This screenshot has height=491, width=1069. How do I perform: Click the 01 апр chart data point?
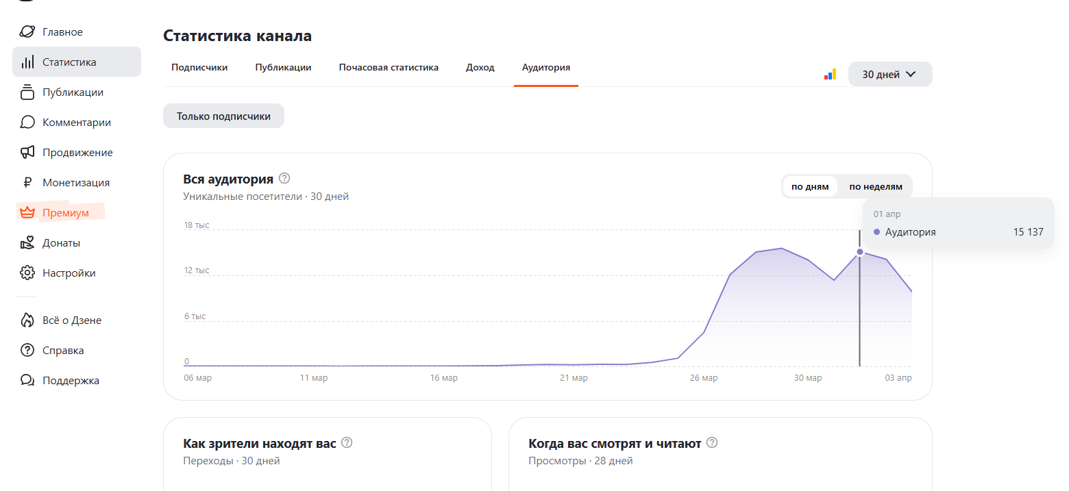coord(860,252)
